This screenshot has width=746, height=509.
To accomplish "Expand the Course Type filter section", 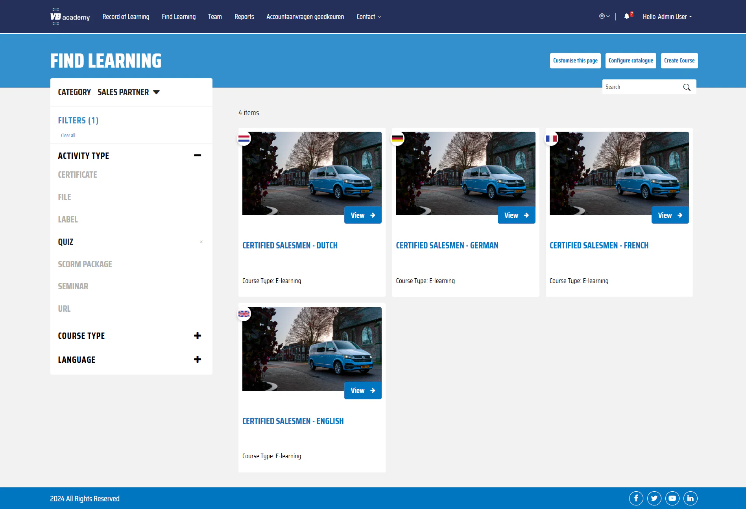I will (x=198, y=336).
